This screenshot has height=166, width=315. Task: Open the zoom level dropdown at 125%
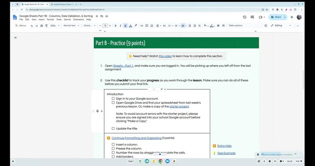pyautogui.click(x=55, y=26)
